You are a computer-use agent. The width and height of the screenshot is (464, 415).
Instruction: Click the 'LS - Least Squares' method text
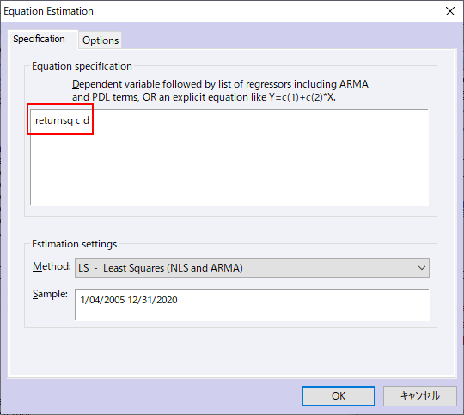tap(161, 268)
